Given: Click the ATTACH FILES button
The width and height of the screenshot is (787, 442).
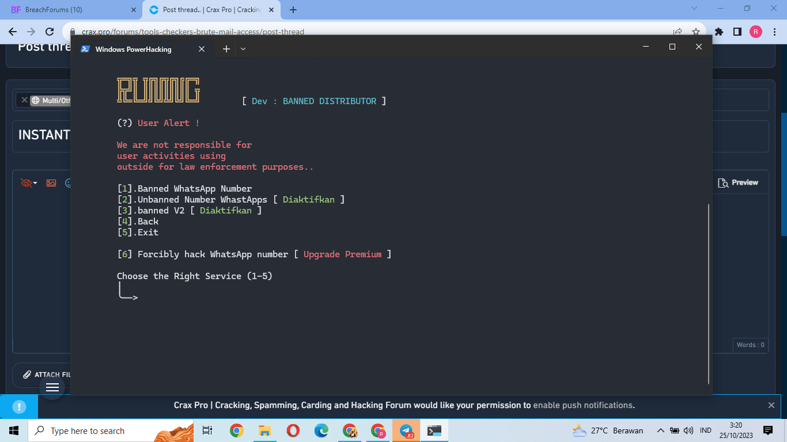Looking at the screenshot, I should tap(46, 375).
